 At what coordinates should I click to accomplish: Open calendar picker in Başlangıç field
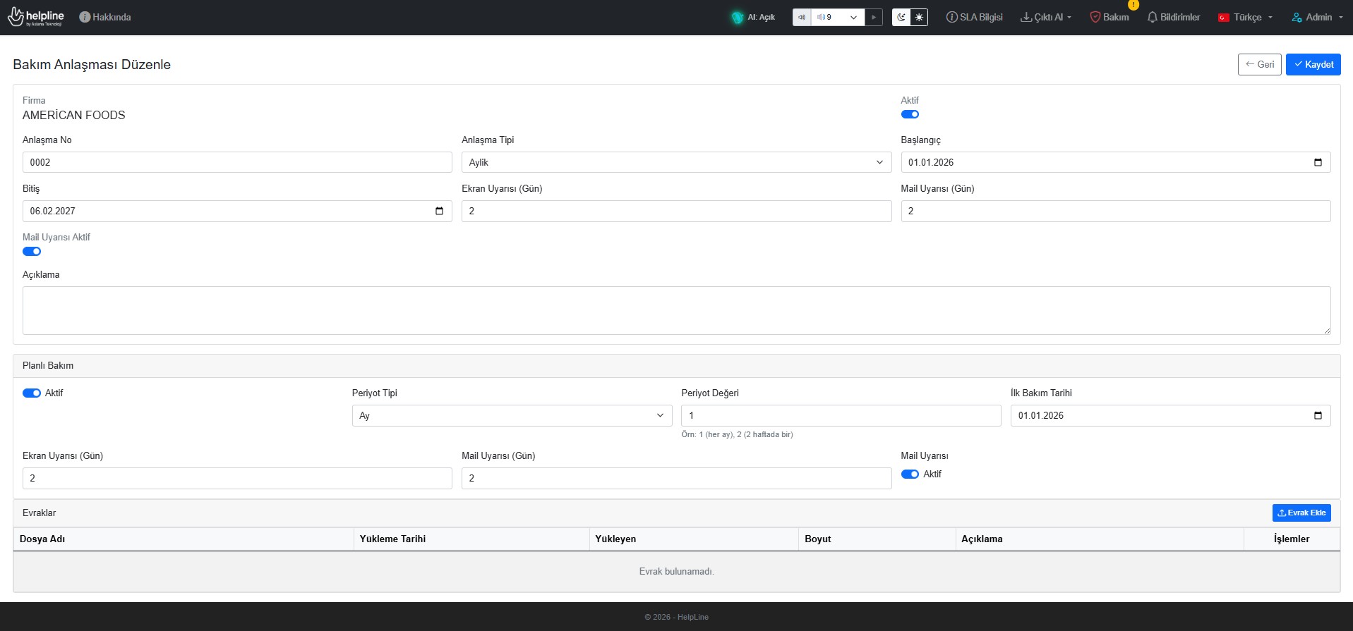point(1317,162)
